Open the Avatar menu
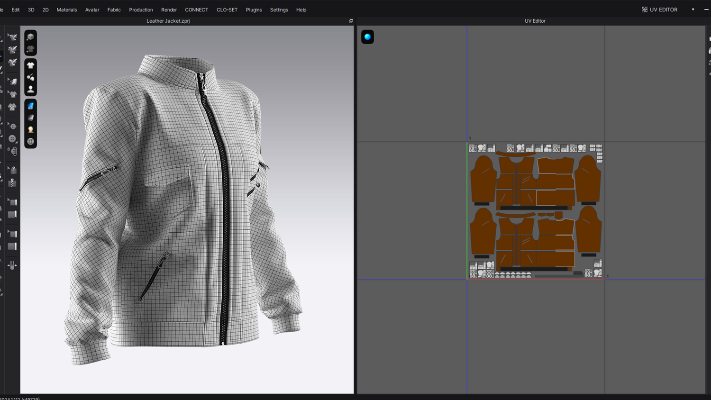711x400 pixels. (x=92, y=9)
